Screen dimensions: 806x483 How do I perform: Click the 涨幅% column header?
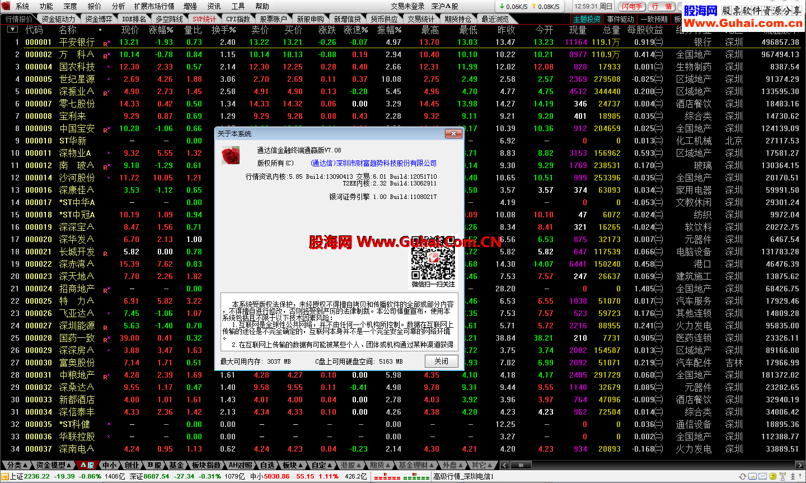tap(161, 30)
